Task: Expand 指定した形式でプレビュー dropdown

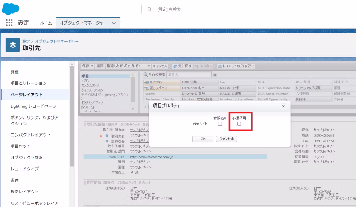Action: pos(149,66)
